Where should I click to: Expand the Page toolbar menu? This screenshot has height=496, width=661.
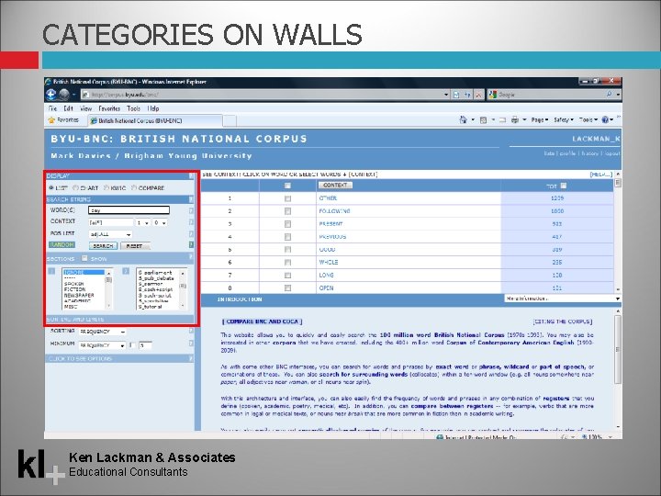point(540,120)
